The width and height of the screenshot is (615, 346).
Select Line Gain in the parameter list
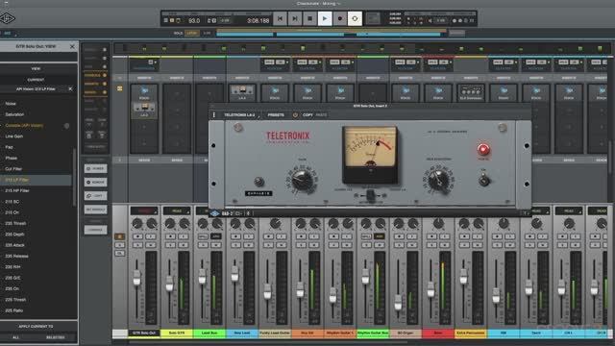pos(14,136)
